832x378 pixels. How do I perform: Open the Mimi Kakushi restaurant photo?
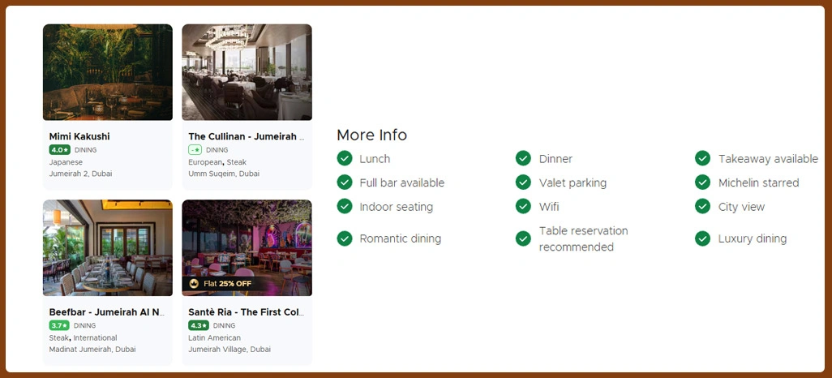pos(108,72)
